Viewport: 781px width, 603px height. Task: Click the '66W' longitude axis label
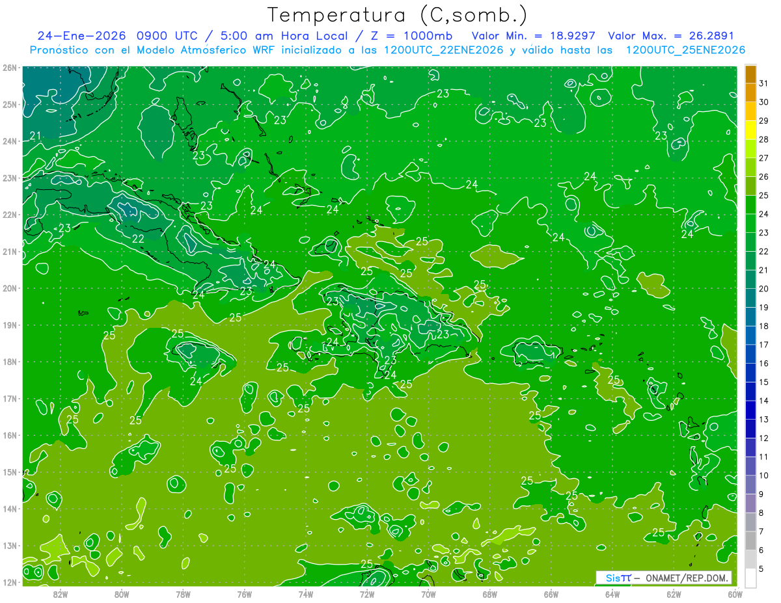pos(551,594)
